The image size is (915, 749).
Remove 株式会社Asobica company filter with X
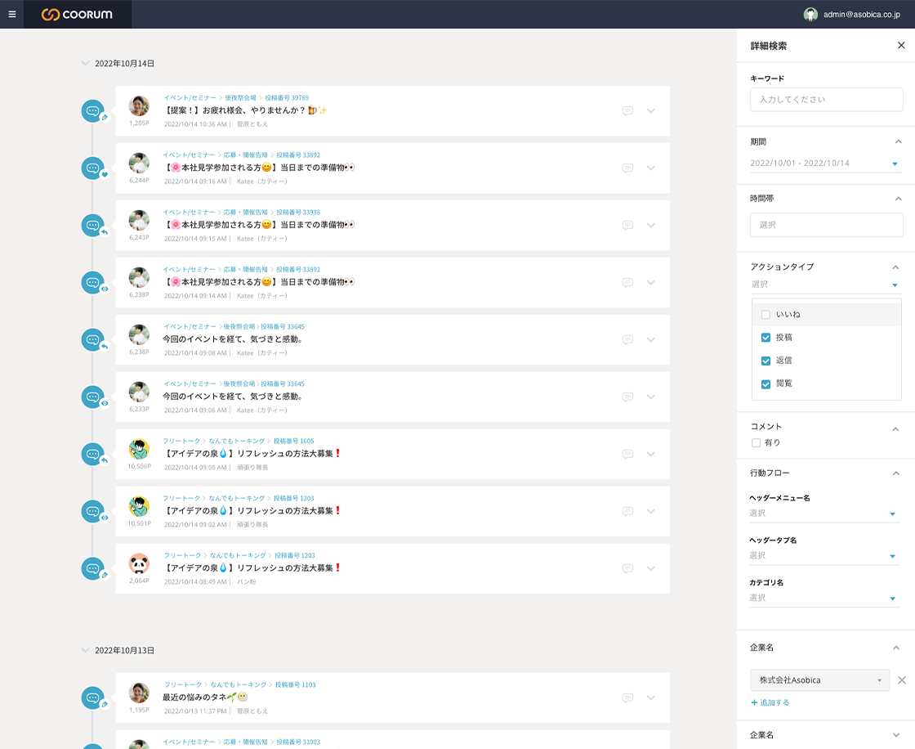[902, 680]
